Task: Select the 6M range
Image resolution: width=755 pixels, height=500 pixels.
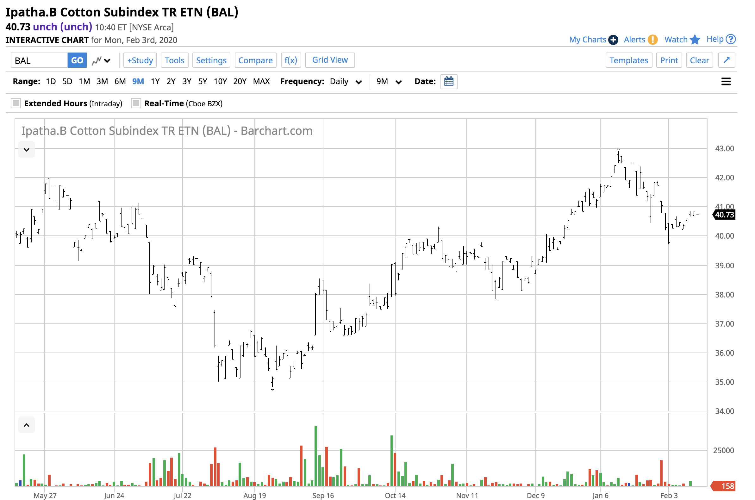Action: point(120,82)
